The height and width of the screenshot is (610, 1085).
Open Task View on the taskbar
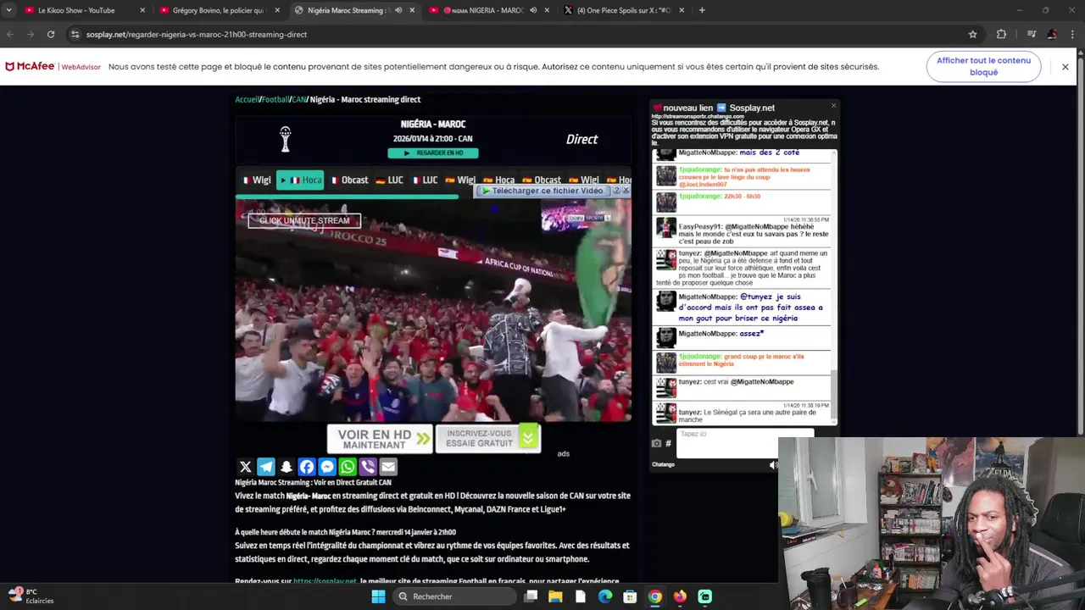coord(531,596)
